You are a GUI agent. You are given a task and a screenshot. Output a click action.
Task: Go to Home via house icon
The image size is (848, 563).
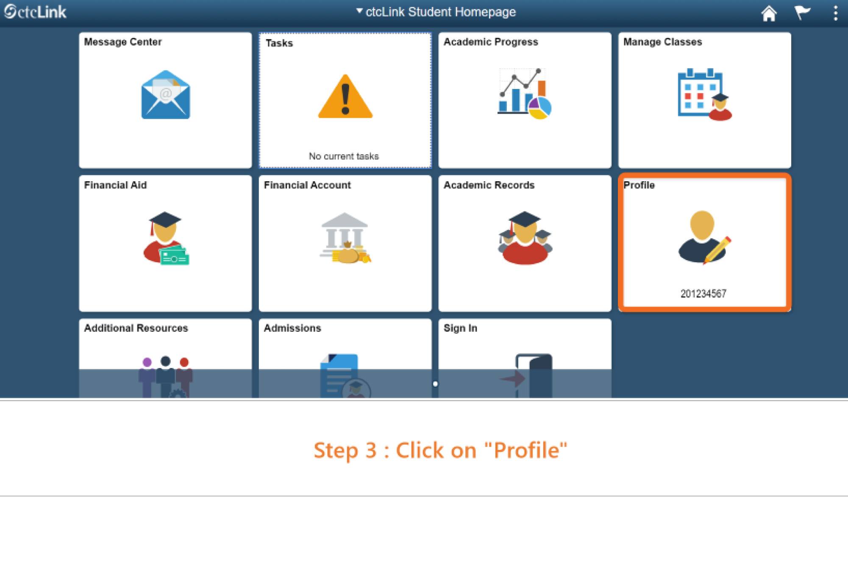tap(768, 13)
